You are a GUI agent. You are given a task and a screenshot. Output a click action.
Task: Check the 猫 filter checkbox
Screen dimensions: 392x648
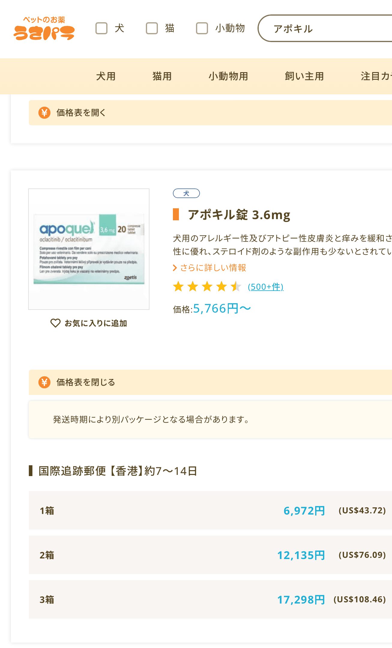tap(152, 28)
